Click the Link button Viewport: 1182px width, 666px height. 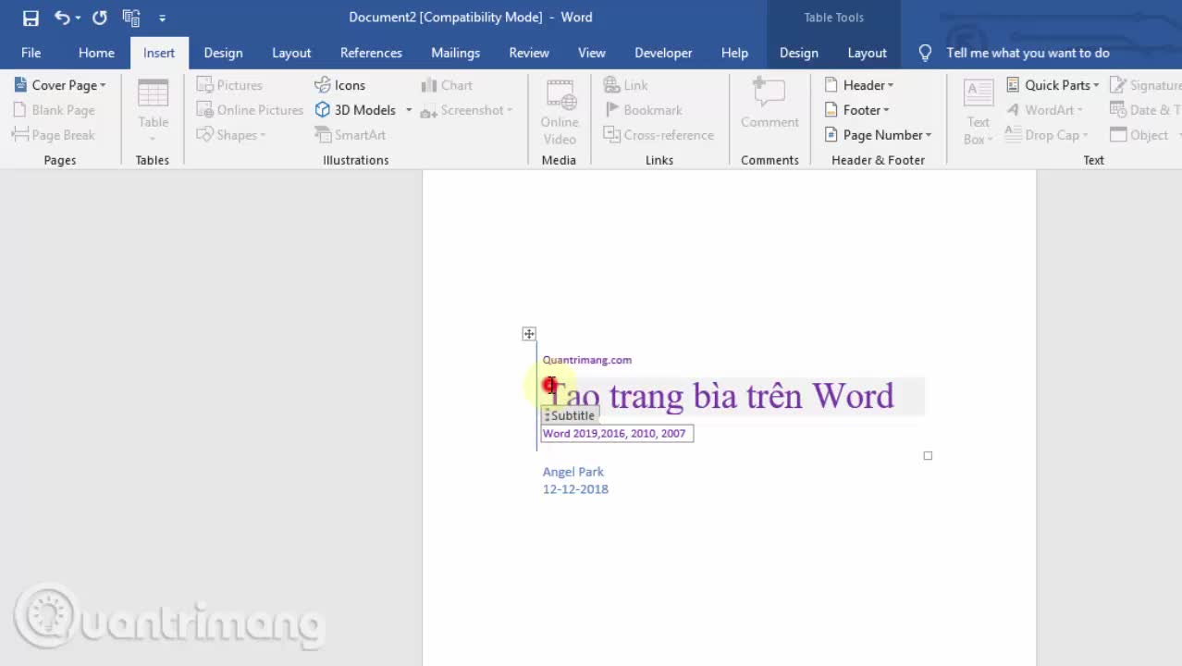coord(625,85)
